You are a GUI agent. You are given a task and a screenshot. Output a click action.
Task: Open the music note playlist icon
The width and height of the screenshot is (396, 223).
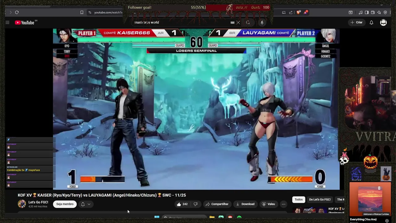coord(360,12)
